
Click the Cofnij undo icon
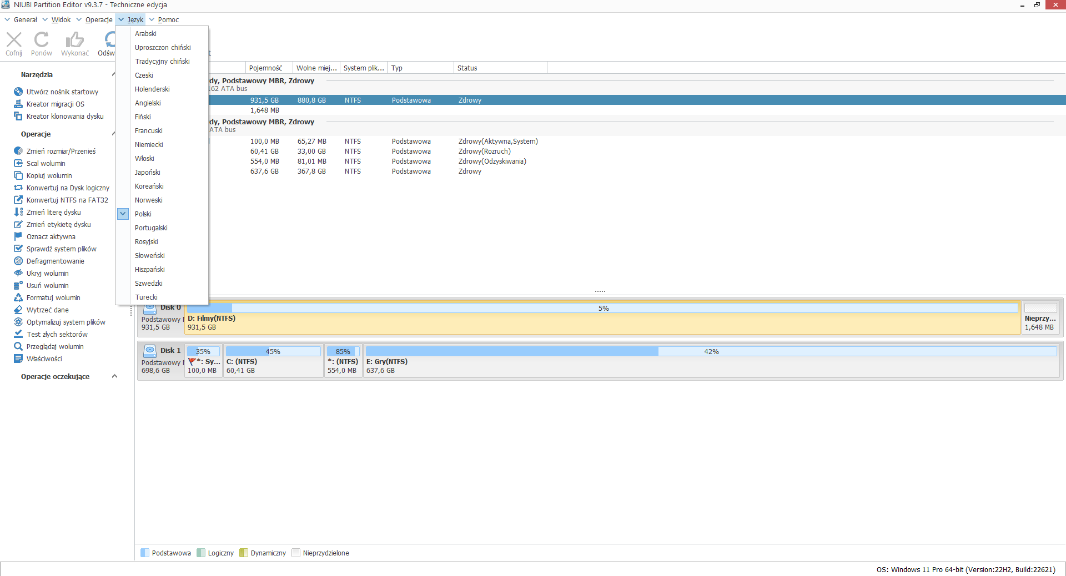point(14,39)
